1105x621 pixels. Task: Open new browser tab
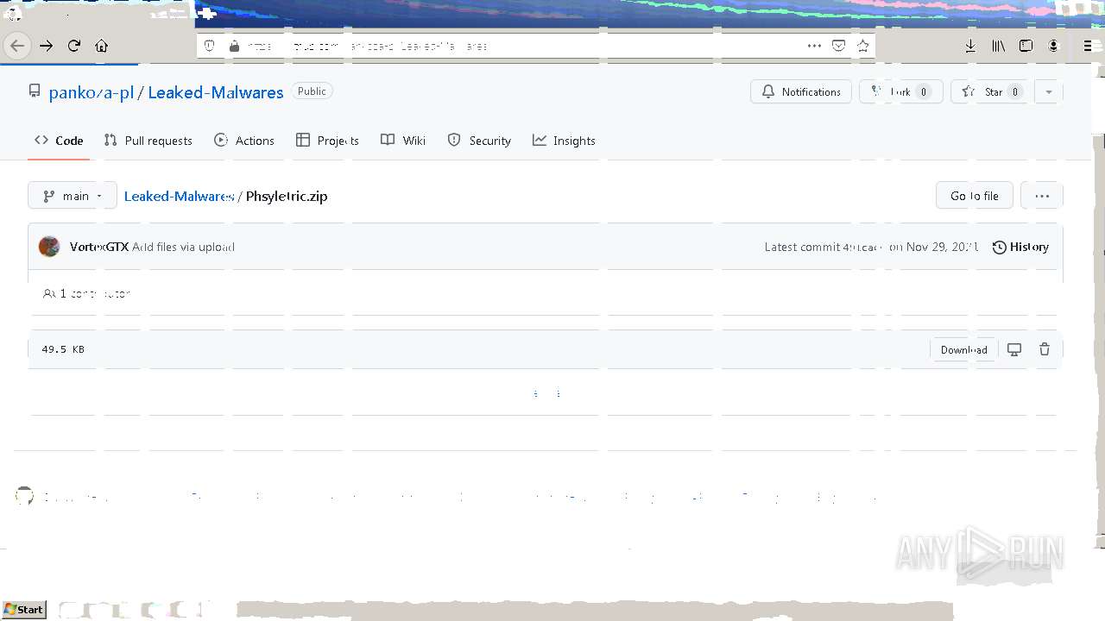click(206, 12)
